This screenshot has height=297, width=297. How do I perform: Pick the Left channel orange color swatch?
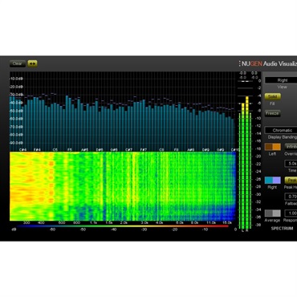[273, 147]
